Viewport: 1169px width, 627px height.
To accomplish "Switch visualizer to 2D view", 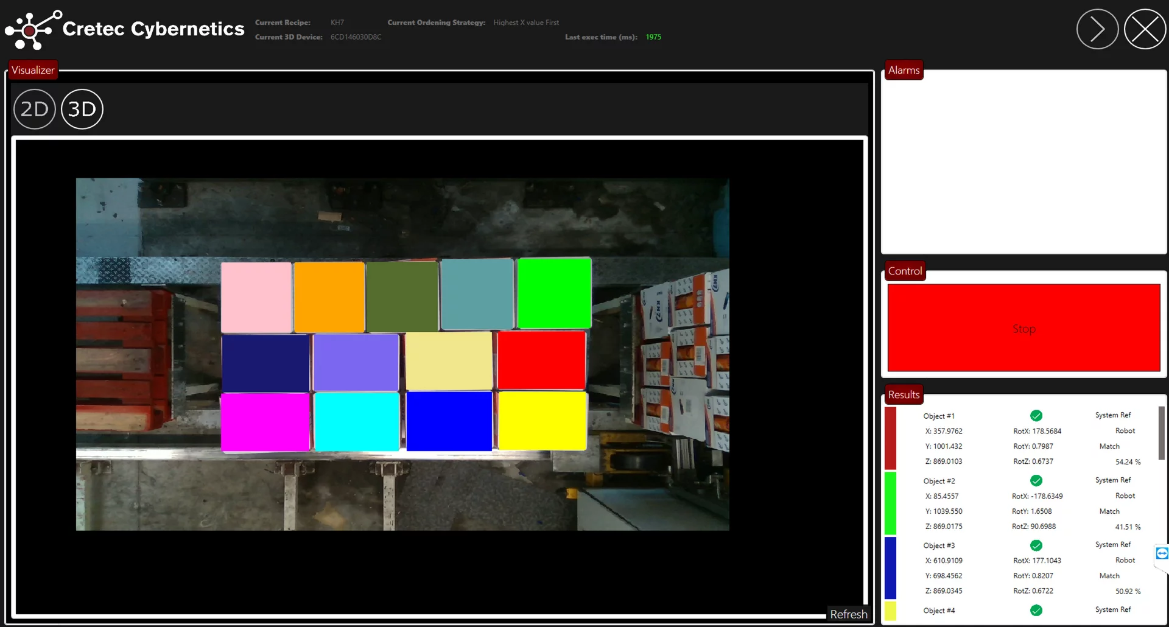I will point(35,110).
